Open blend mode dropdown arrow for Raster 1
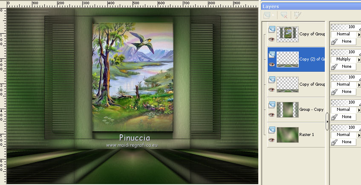The image size is (361, 185). pyautogui.click(x=359, y=135)
